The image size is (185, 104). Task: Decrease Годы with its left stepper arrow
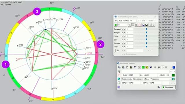click(122, 47)
